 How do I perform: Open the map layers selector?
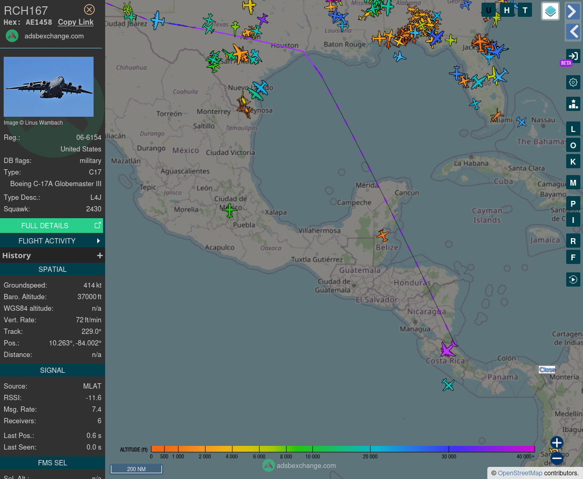point(550,11)
